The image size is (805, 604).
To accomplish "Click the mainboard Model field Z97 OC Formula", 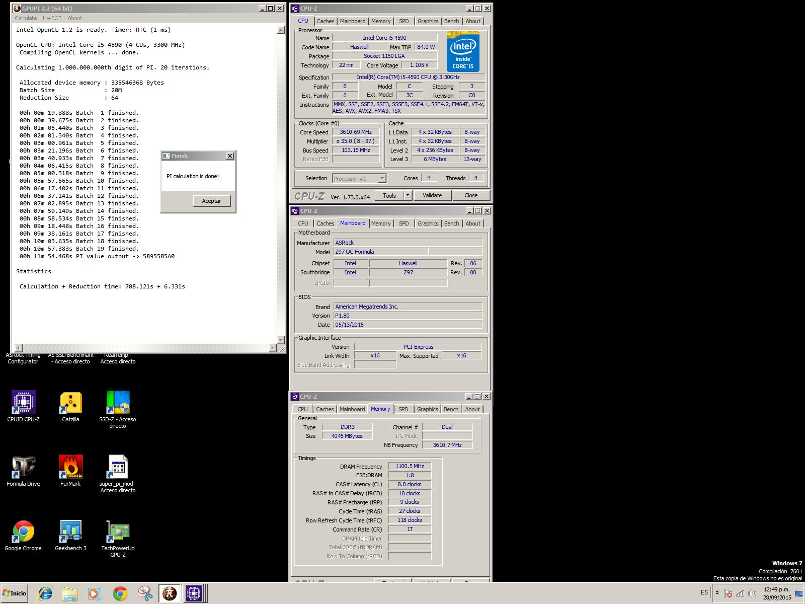I will [x=381, y=252].
